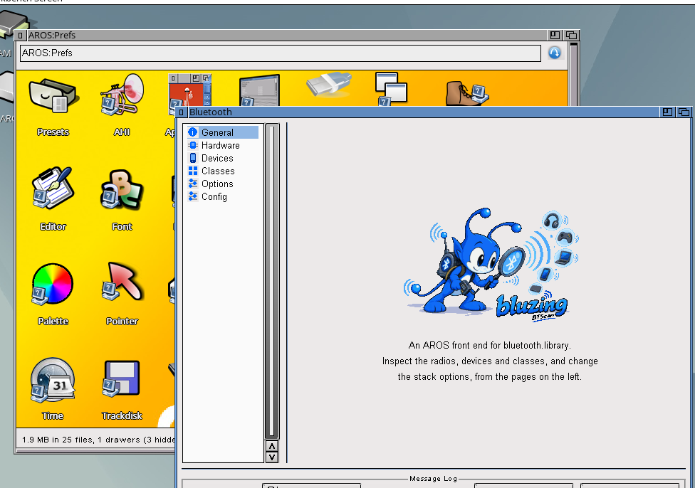The height and width of the screenshot is (488, 695).
Task: Click the USB stick icon in AROS:Prefs
Action: click(x=328, y=84)
